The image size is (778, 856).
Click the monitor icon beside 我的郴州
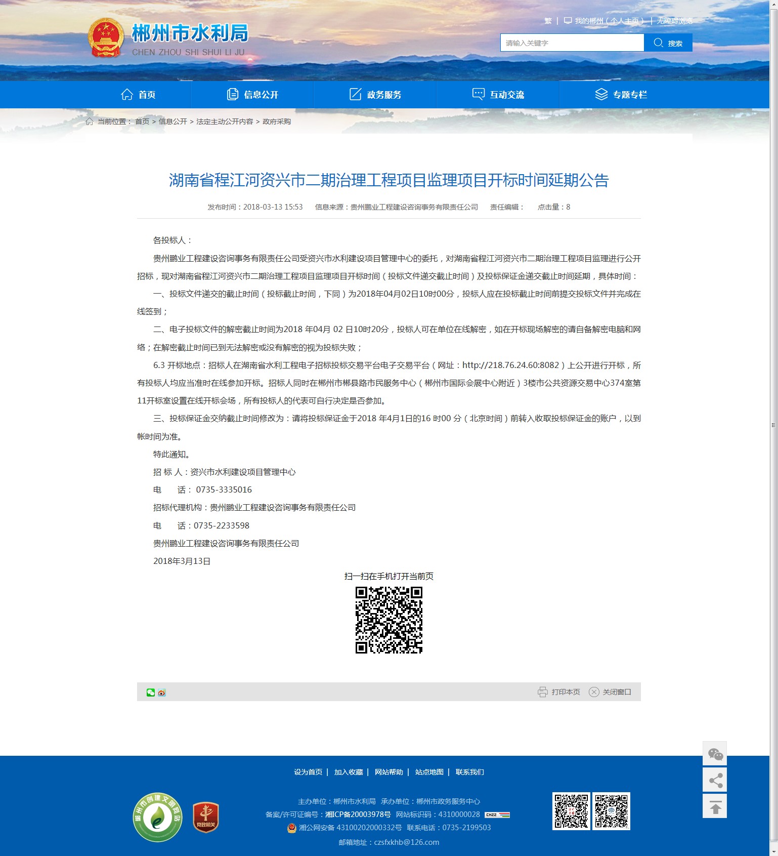coord(568,21)
